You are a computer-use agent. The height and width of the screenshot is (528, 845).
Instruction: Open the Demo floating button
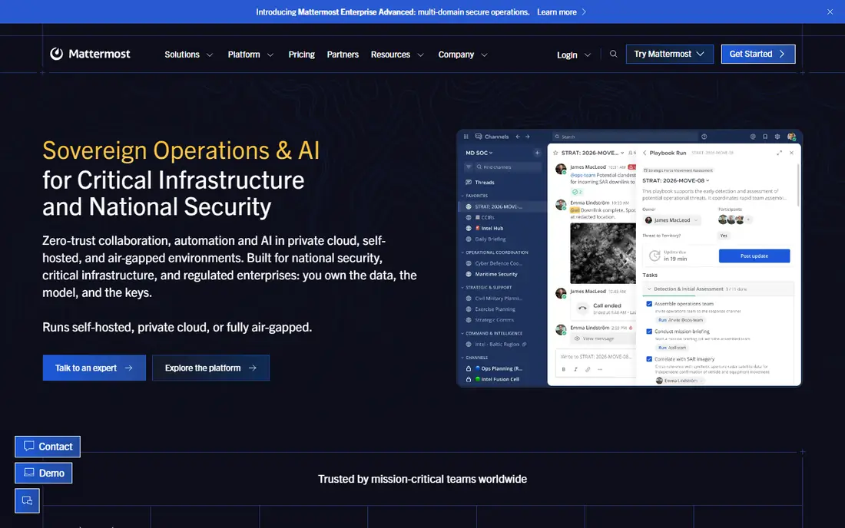(x=43, y=473)
